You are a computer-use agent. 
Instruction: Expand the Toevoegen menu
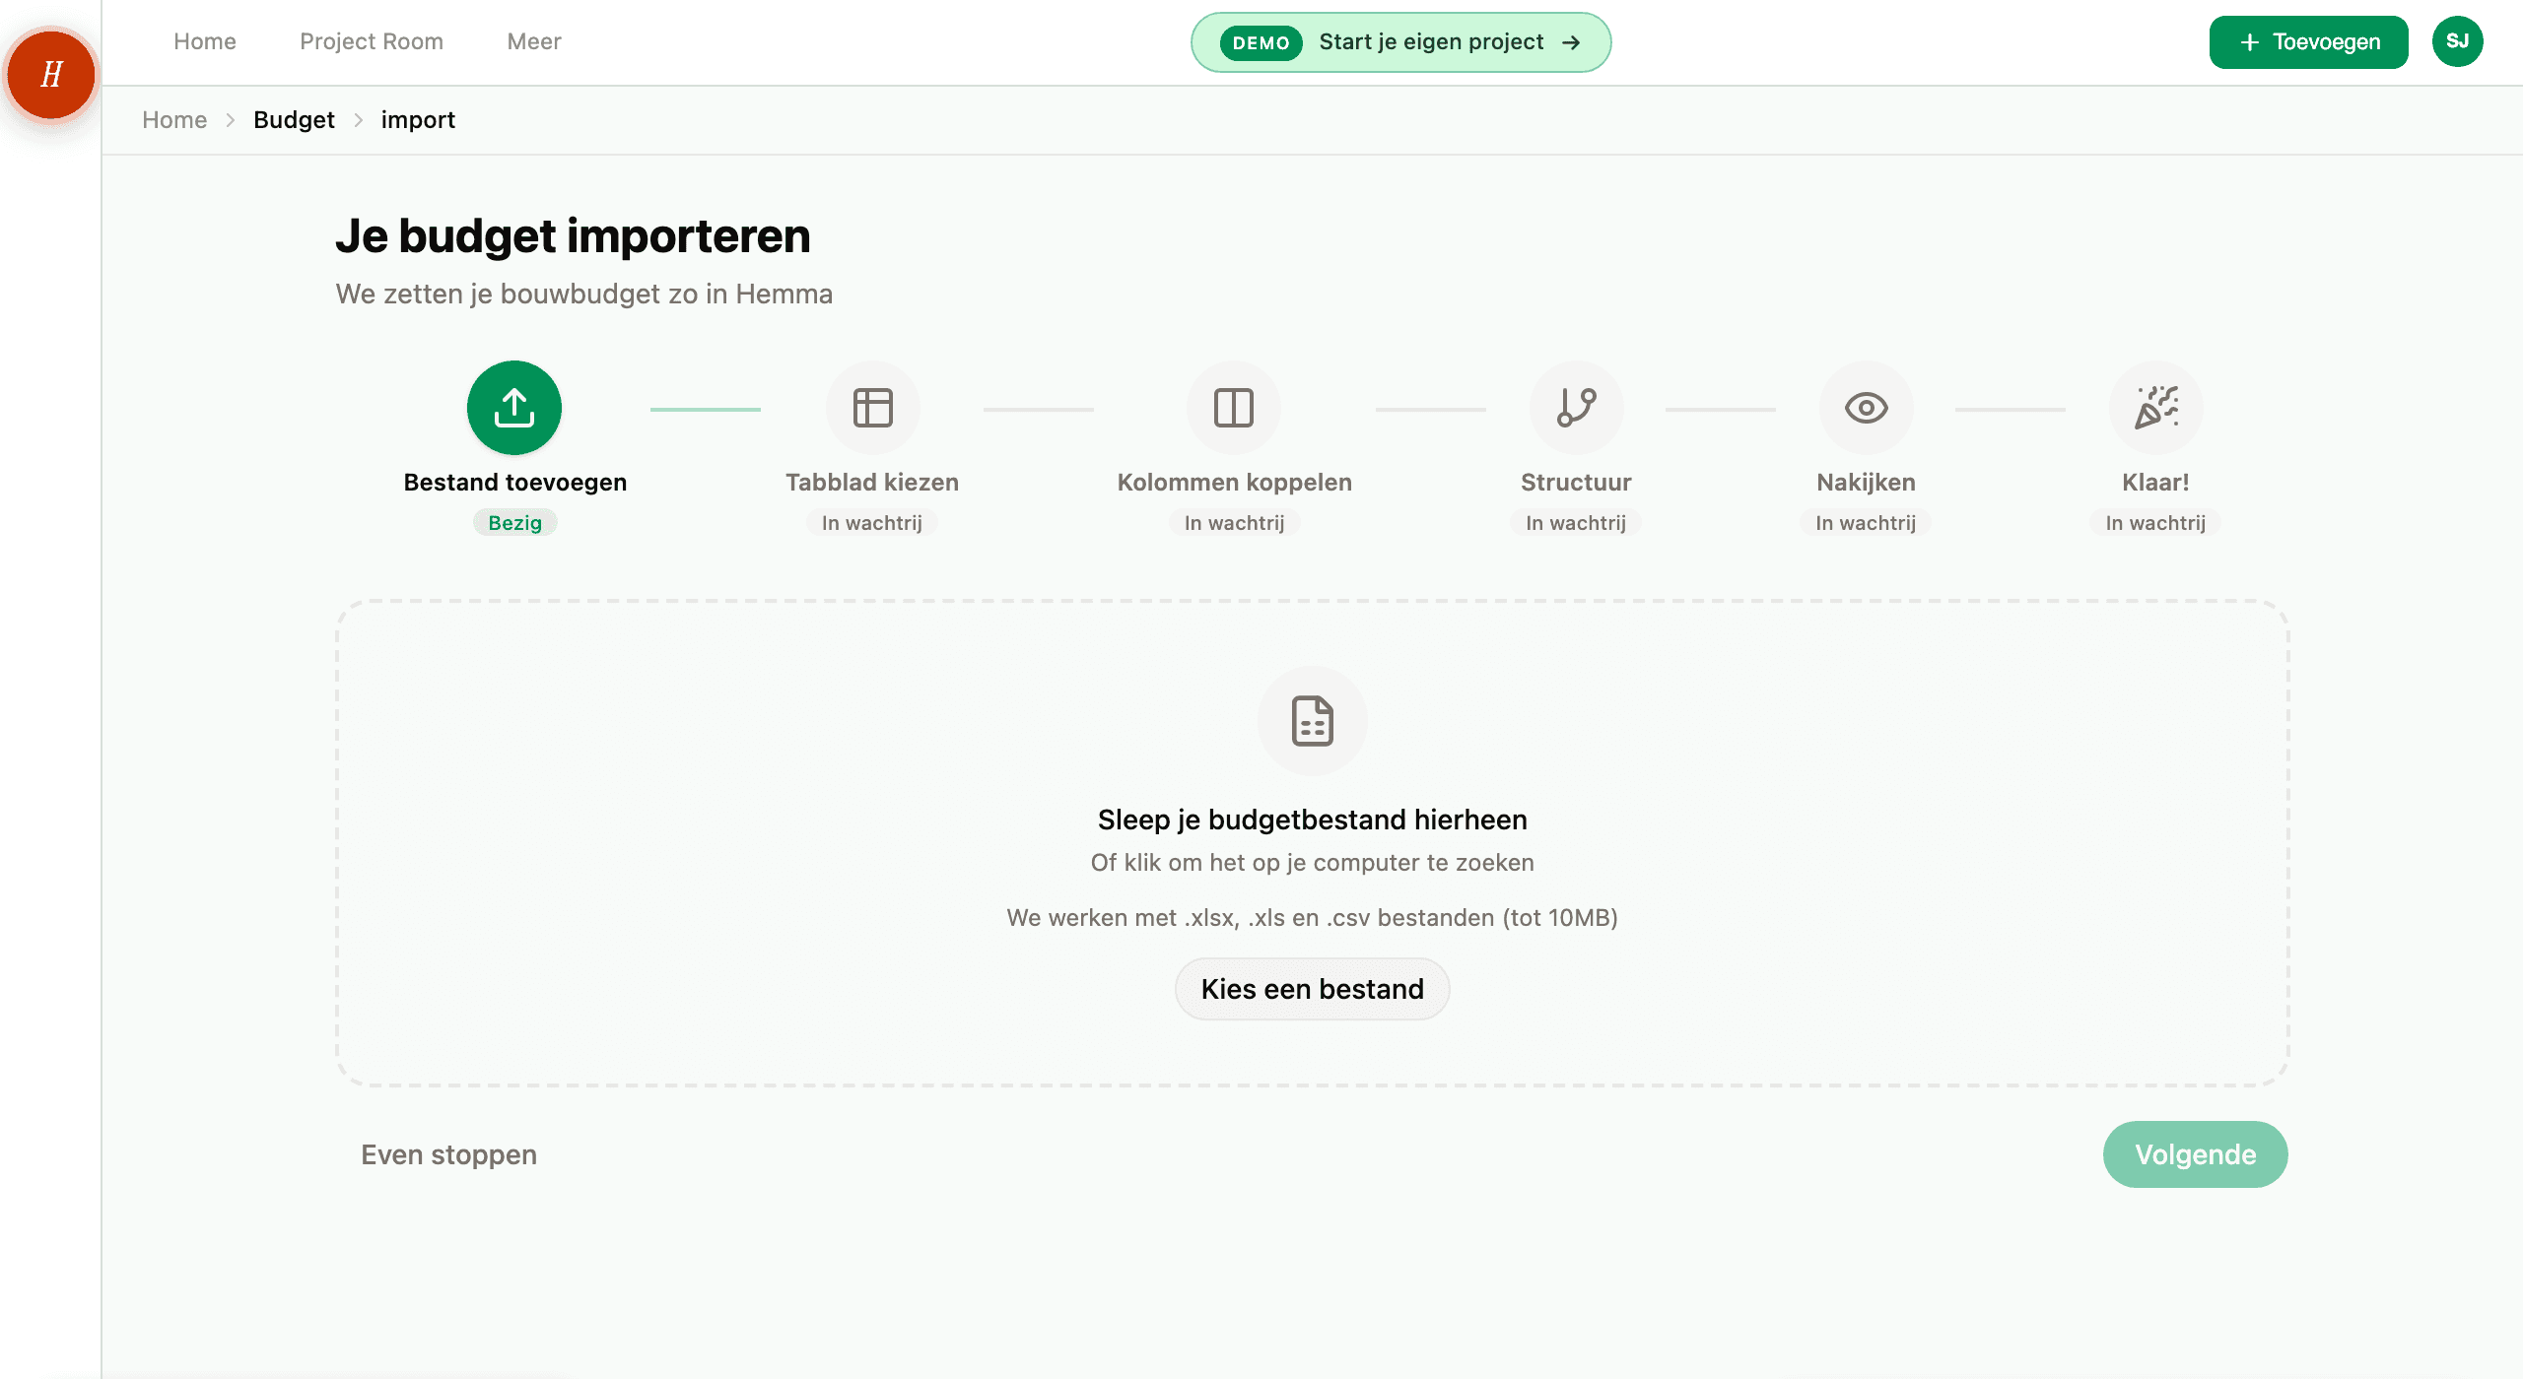click(2308, 41)
